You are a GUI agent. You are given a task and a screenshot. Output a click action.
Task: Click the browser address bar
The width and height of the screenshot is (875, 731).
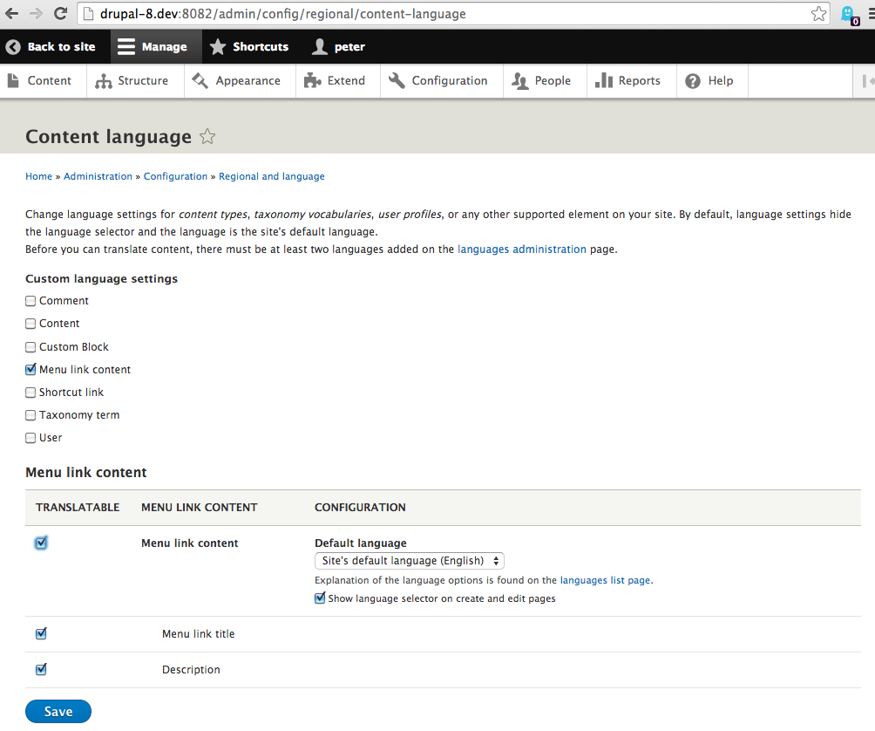pos(436,14)
